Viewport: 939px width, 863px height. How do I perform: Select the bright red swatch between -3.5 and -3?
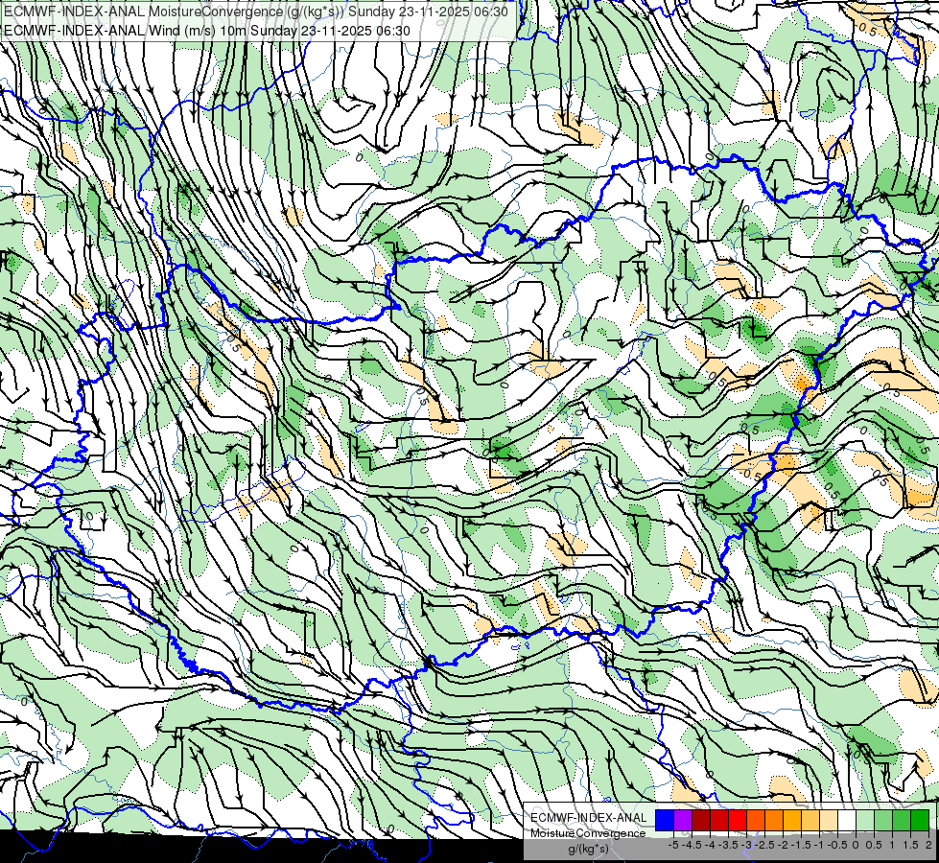tap(738, 821)
